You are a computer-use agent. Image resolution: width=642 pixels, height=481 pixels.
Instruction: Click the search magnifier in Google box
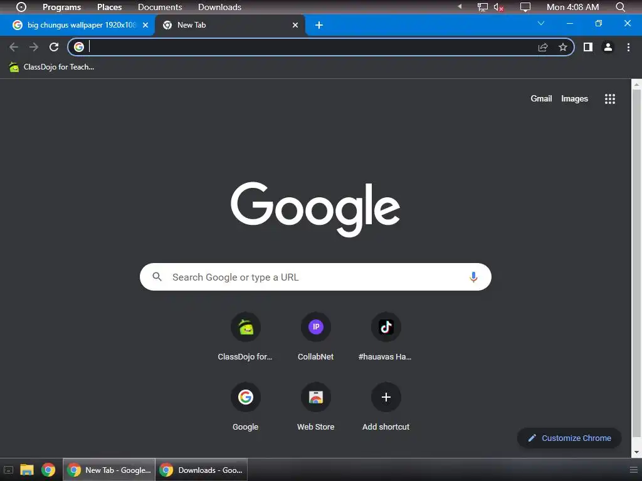coord(157,277)
